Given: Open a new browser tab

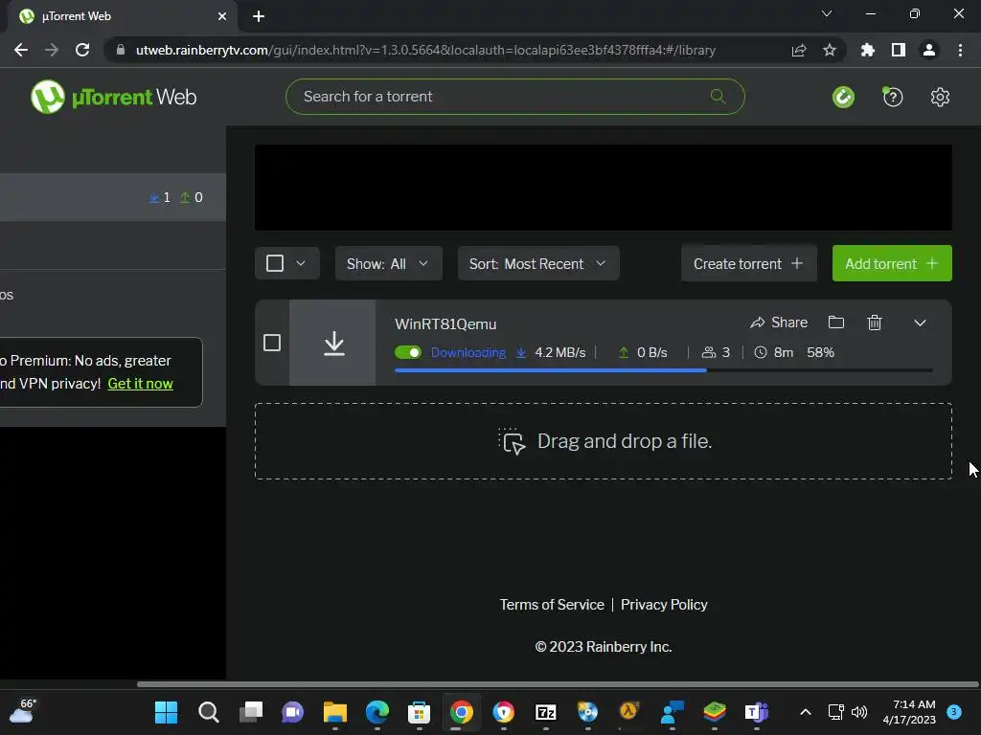Looking at the screenshot, I should click(x=259, y=17).
